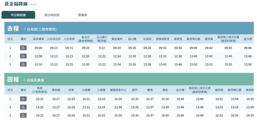This screenshot has width=257, height=122.
Task: Click the 09:45 time cell
Action: pos(228,48)
